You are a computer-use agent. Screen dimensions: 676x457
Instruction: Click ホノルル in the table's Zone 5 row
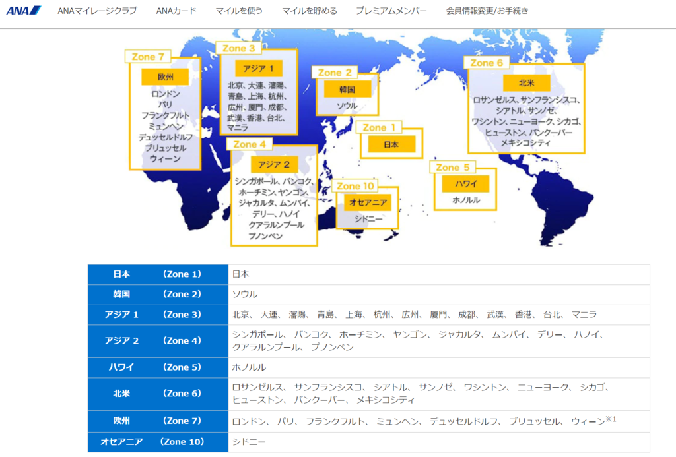coord(249,367)
